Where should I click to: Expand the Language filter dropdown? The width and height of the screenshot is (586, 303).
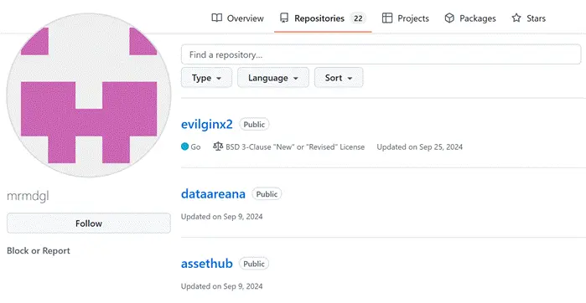[273, 78]
